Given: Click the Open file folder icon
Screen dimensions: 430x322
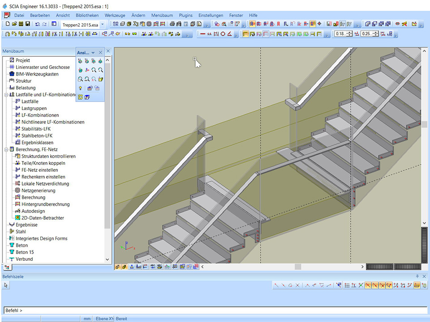Looking at the screenshot, I should [14, 24].
